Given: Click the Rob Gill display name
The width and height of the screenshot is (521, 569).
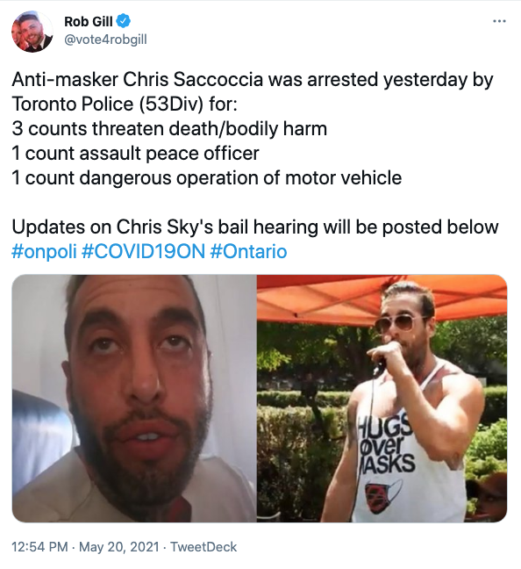Looking at the screenshot, I should pyautogui.click(x=89, y=21).
